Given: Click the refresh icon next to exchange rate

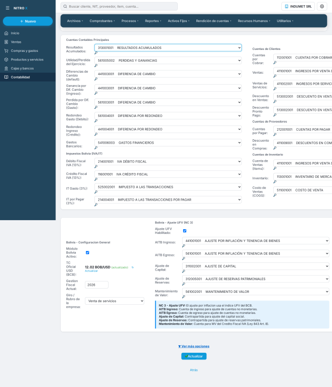Looking at the screenshot, I should [133, 267].
